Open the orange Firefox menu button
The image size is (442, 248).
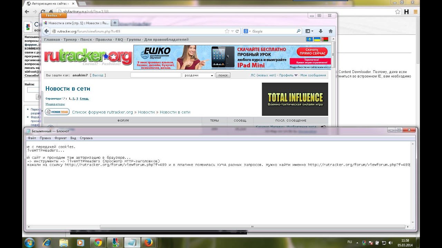[x=54, y=15]
